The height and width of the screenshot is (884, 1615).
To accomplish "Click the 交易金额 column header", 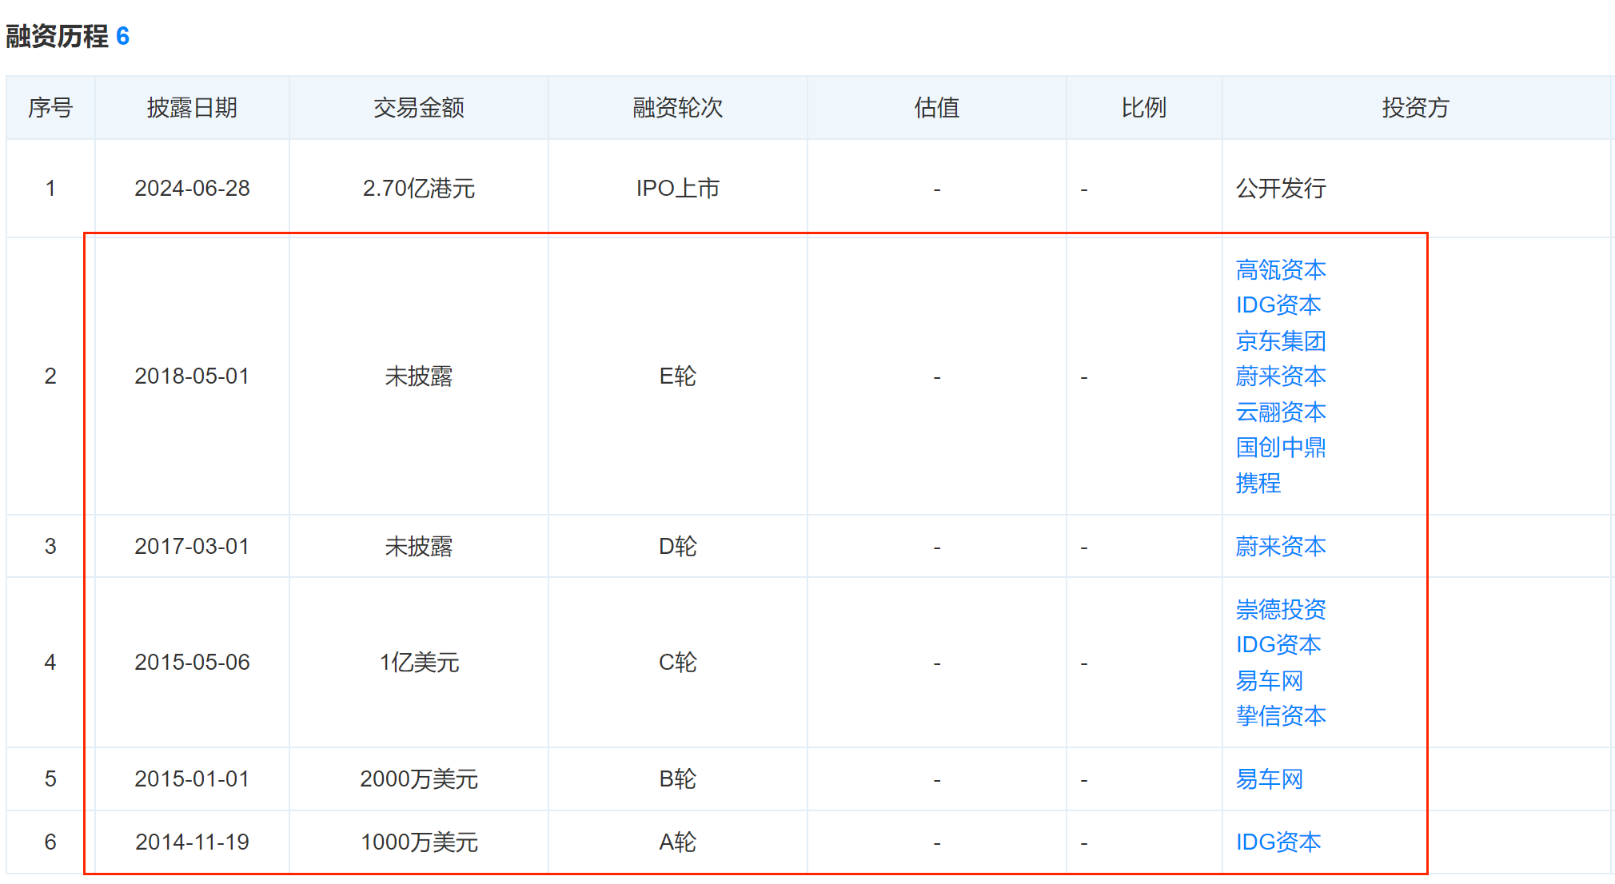I will tap(419, 108).
